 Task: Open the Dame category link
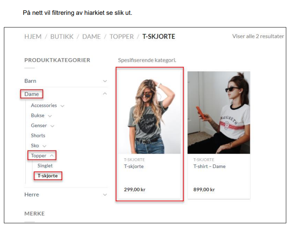coord(31,94)
